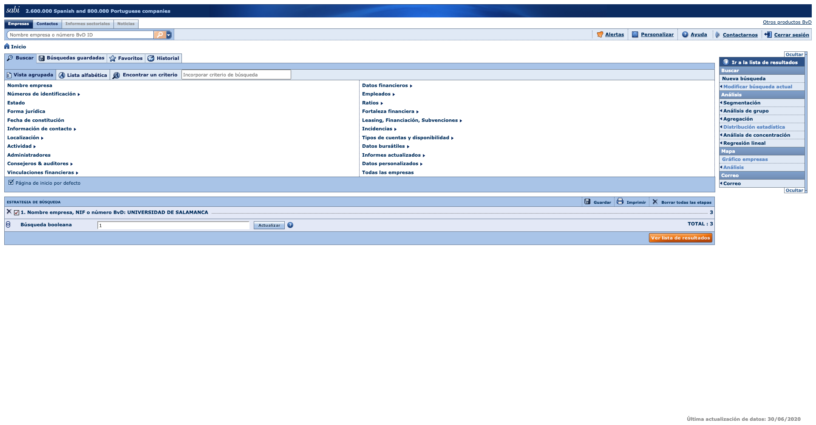Viewport: 816px width, 425px height.
Task: Delete search step 1 with X icon
Action: point(9,211)
